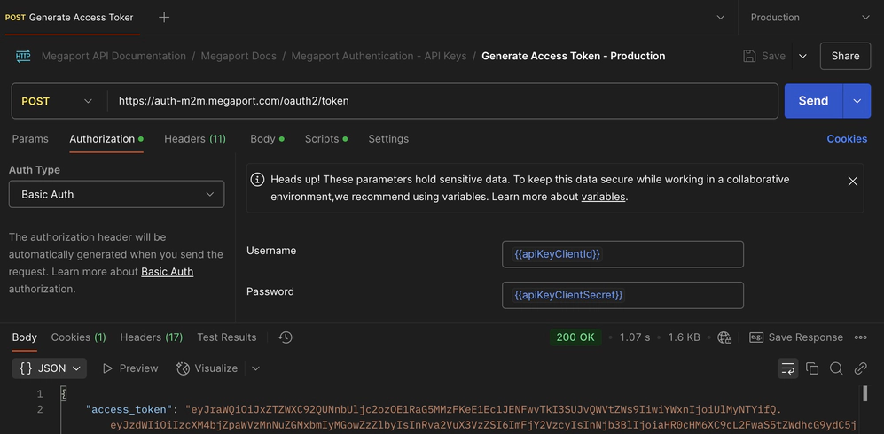Viewport: 884px width, 434px height.
Task: Open the request Body tab
Action: pos(267,139)
